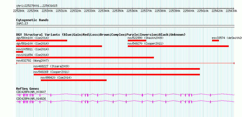The height and width of the screenshot is (117, 242).
Task: Click the 225430k ruler tick label
Action: click(x=231, y=11)
